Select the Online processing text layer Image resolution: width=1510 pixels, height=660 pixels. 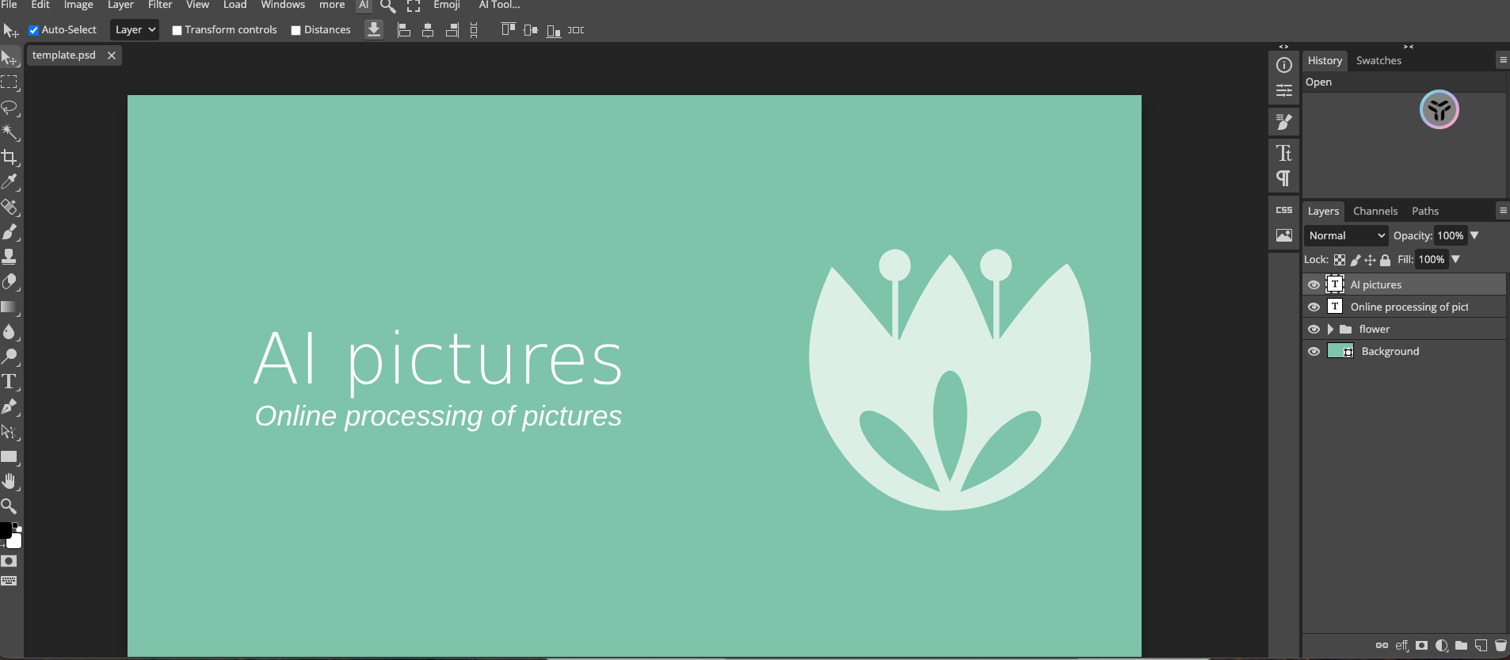1409,307
